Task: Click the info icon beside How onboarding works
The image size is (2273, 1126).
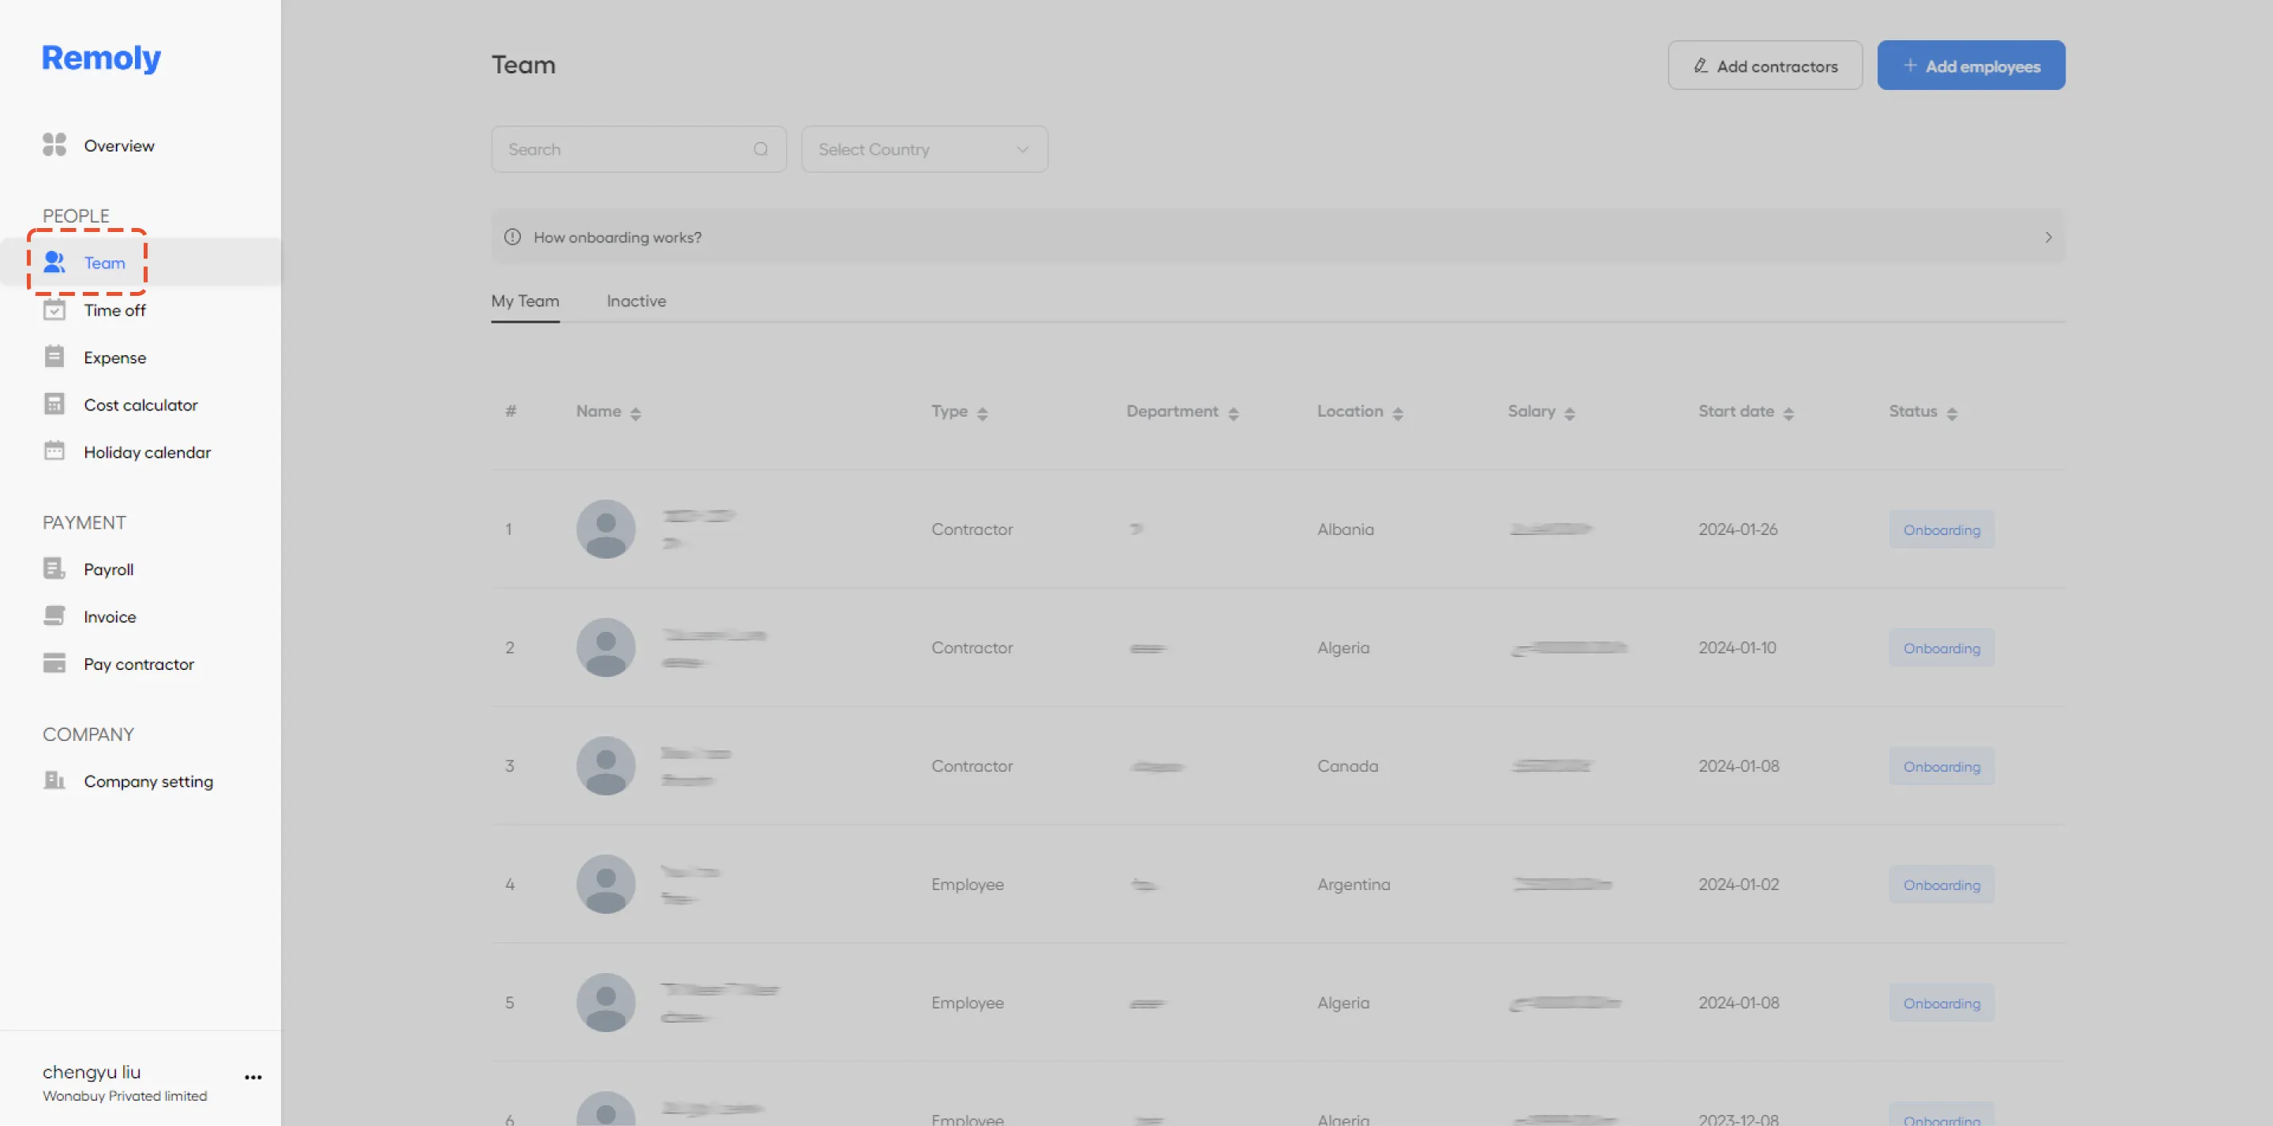Action: (x=513, y=237)
